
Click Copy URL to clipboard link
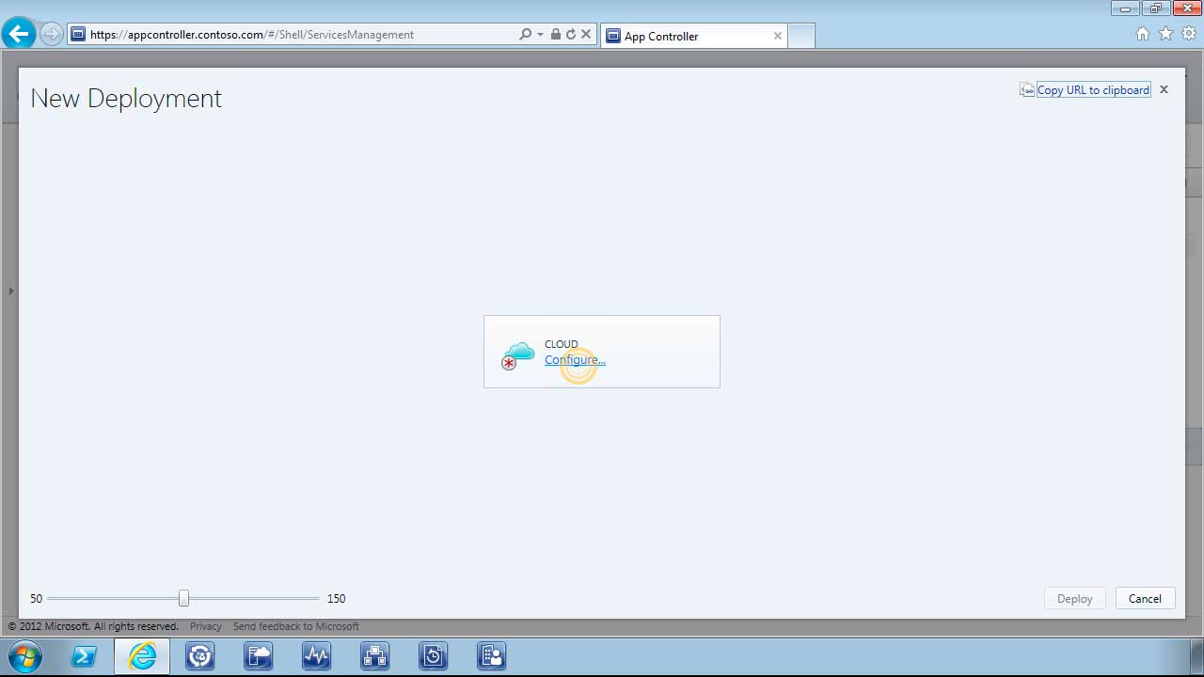tap(1093, 90)
